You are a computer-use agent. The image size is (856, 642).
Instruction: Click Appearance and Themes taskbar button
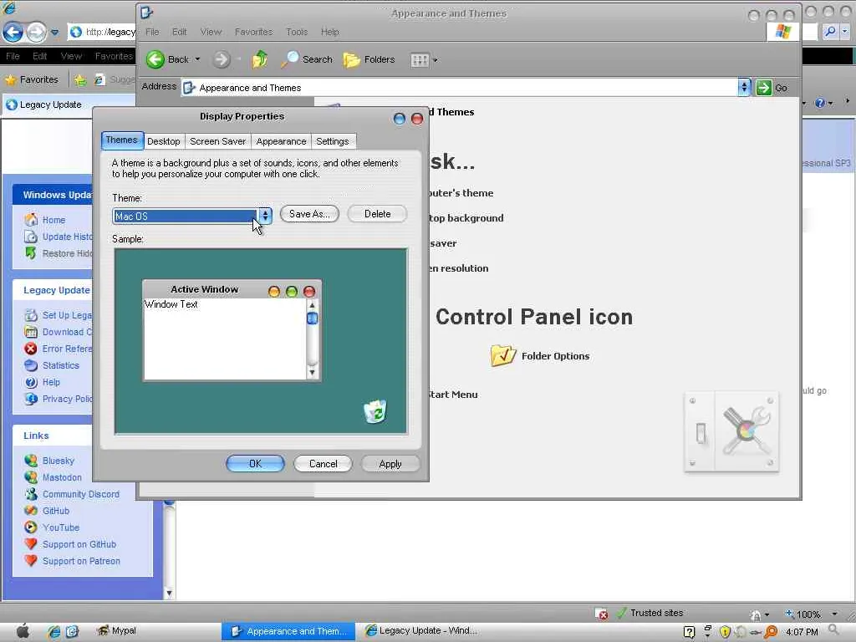[288, 631]
